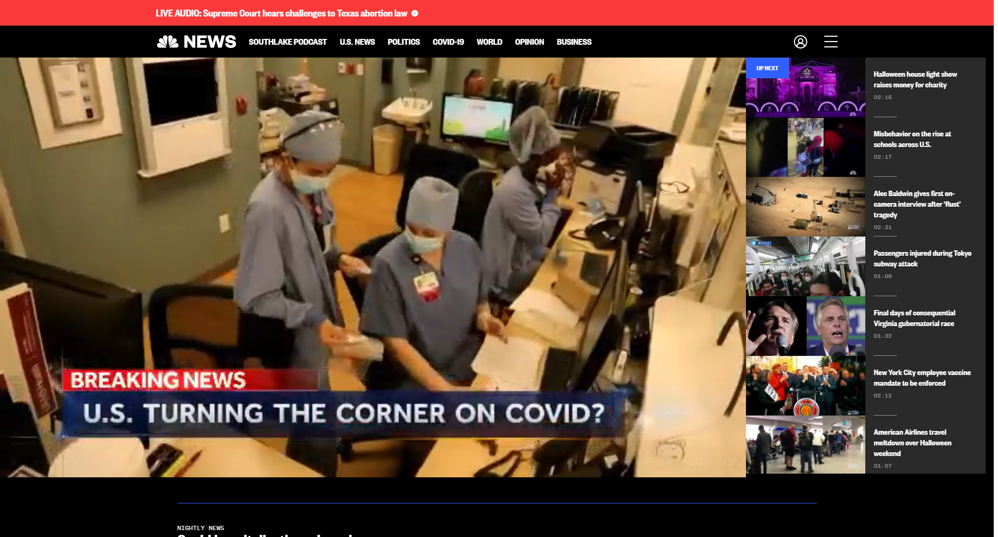Play the Virginia gubernatorial race video thumbnail
998x537 pixels.
[x=805, y=326]
